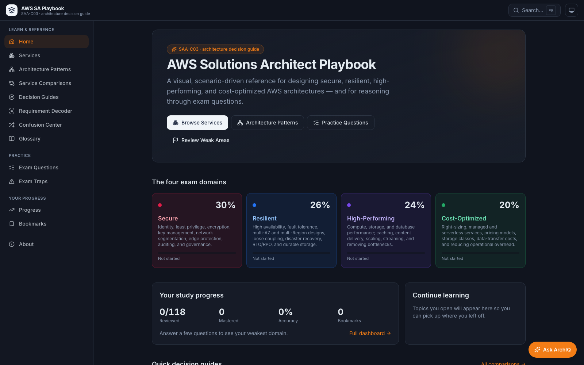Toggle the theme monitor icon button
This screenshot has width=584, height=365.
572,10
